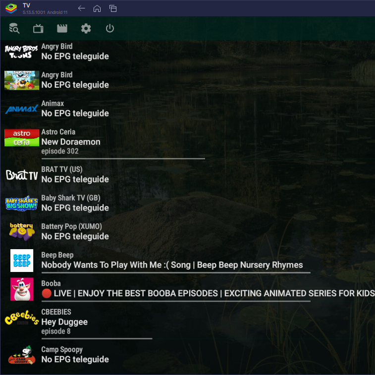Open BlueStacks recent apps icon
Viewport: 375px width, 375px height.
[x=113, y=8]
